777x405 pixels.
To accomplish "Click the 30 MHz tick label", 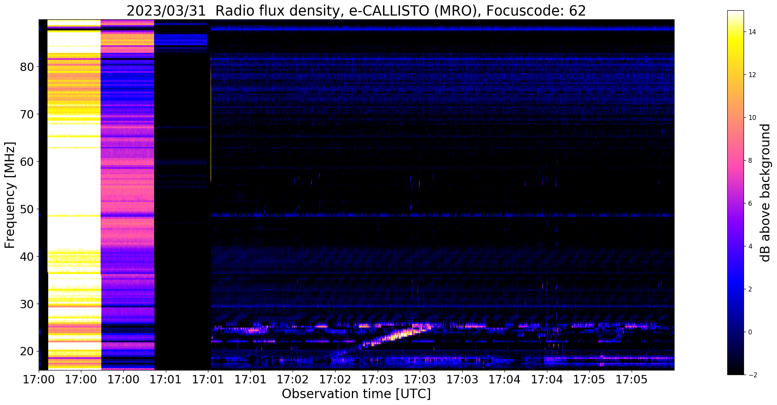I will coord(27,304).
